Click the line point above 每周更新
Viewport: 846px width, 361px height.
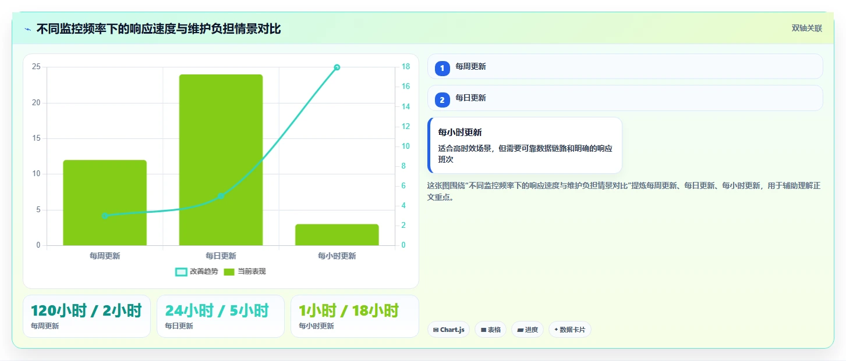[x=105, y=216]
